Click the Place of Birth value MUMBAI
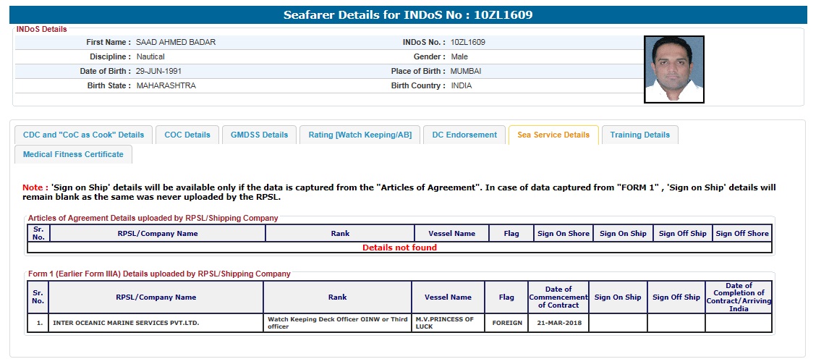This screenshot has height=359, width=829. click(466, 71)
